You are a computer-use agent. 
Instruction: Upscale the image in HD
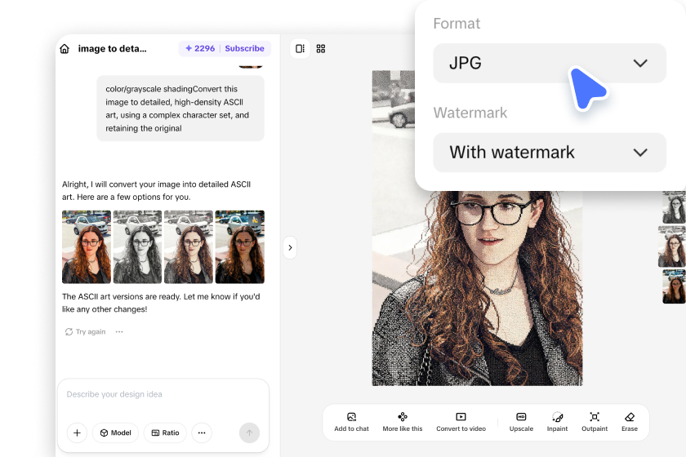(521, 422)
